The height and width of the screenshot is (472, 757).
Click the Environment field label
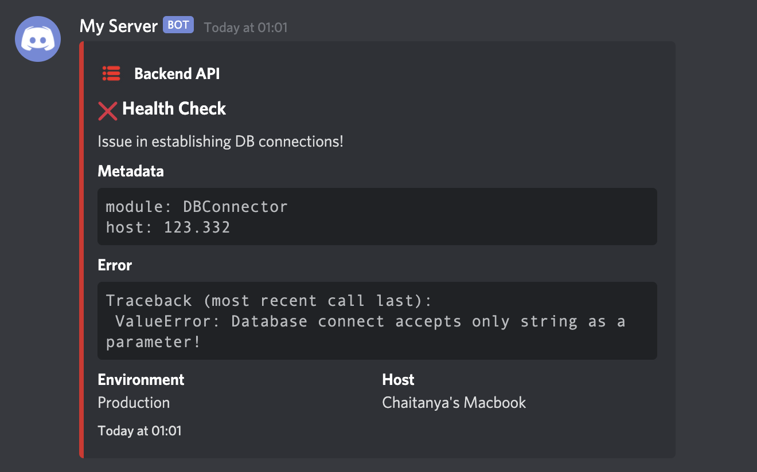[x=141, y=380]
